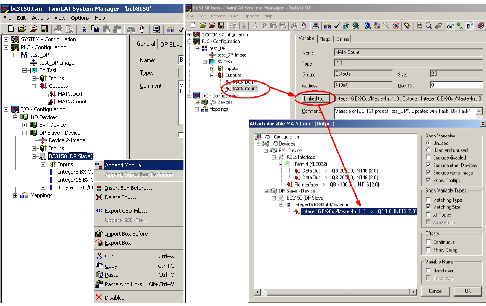
Task: Expand Mappings node in left tree
Action: pyautogui.click(x=15, y=195)
